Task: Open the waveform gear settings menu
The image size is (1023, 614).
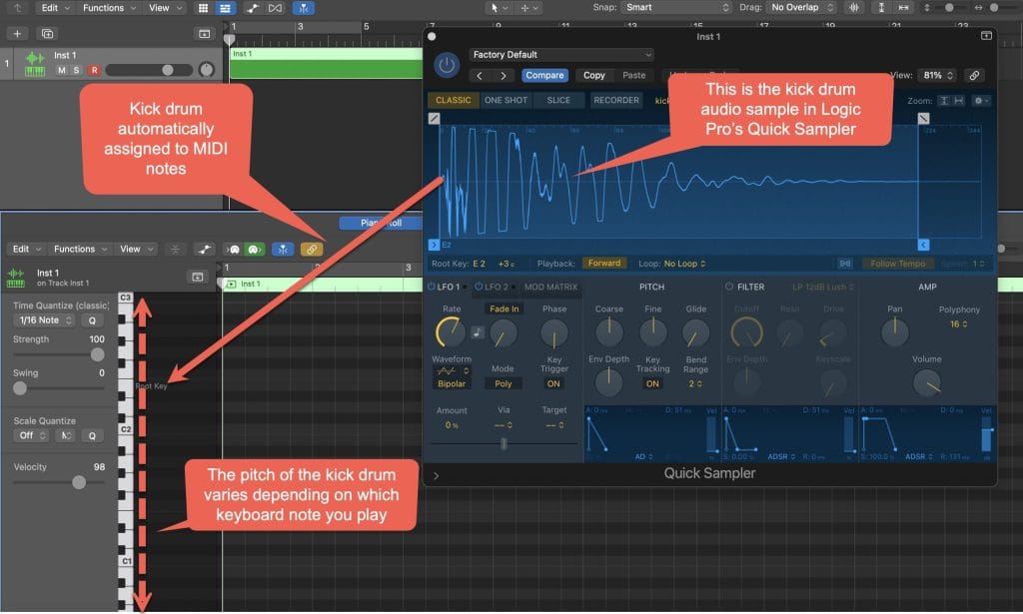Action: point(982,101)
